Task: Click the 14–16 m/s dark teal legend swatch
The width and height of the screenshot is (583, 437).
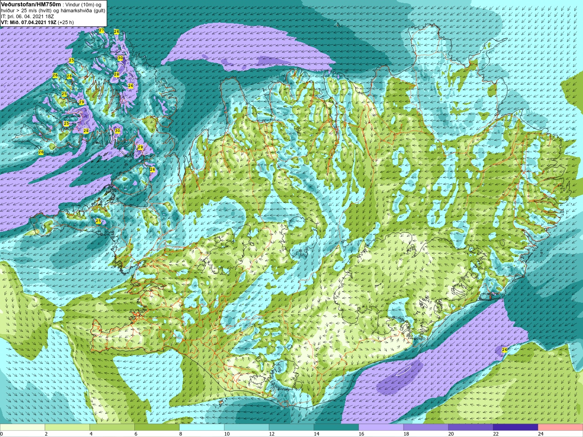Action: tap(336, 427)
